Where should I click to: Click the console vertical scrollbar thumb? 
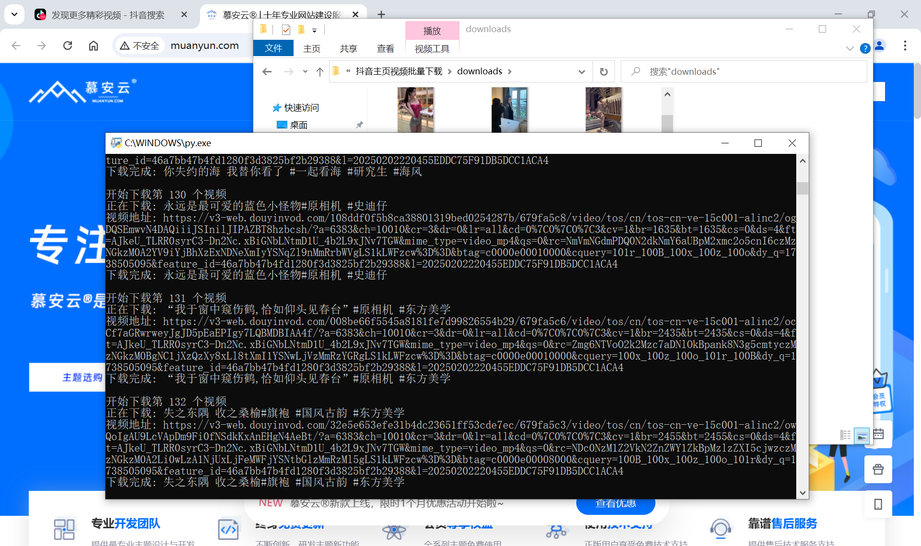803,188
